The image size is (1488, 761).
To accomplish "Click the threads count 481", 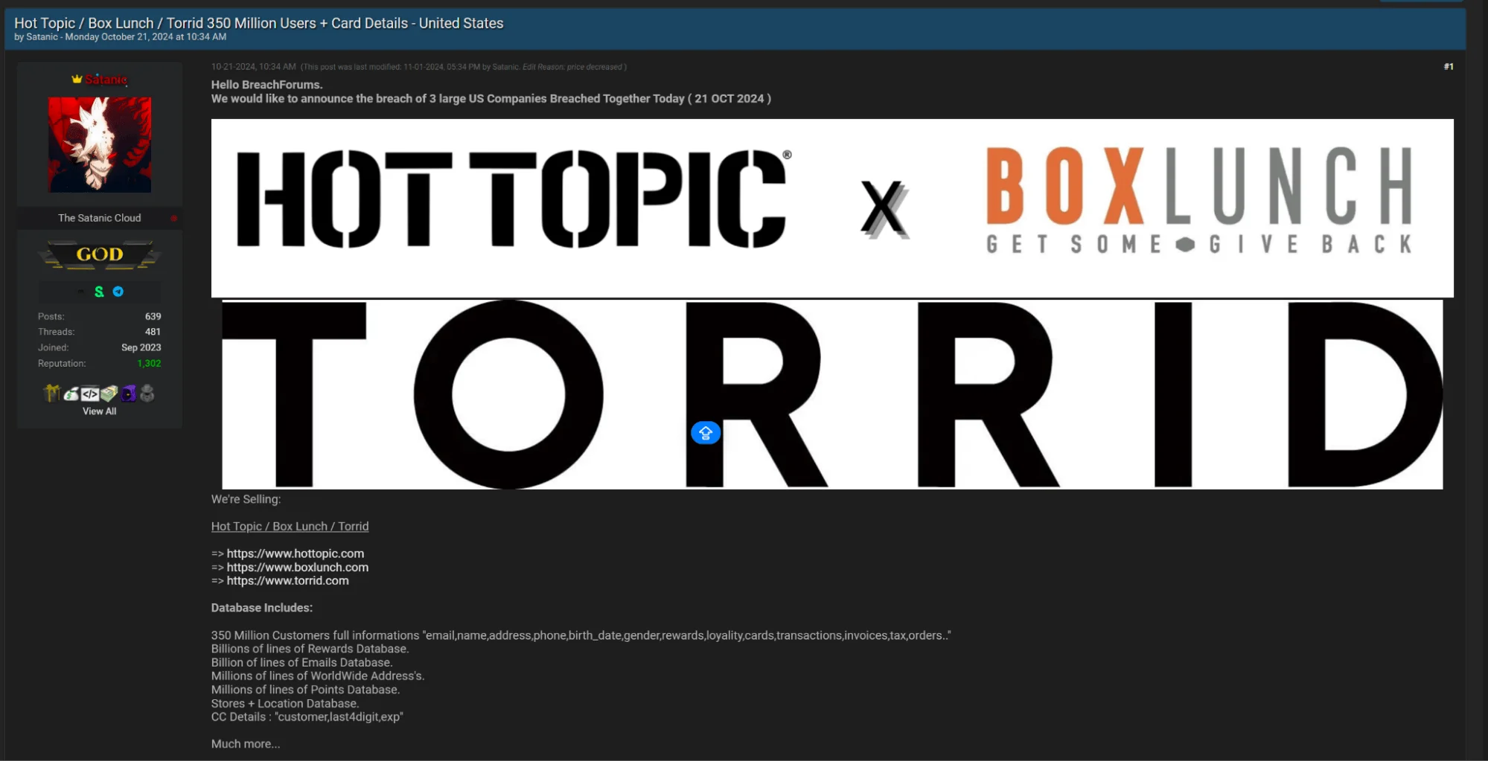I will 153,332.
